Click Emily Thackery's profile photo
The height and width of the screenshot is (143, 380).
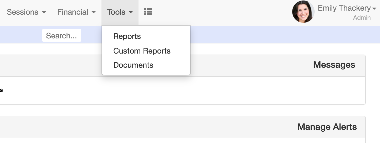pyautogui.click(x=303, y=12)
